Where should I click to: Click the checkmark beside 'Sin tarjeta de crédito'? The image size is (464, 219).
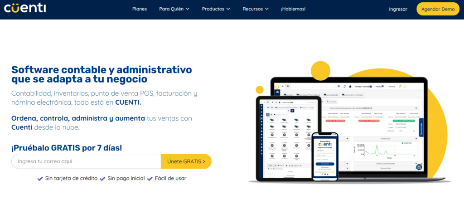click(40, 179)
